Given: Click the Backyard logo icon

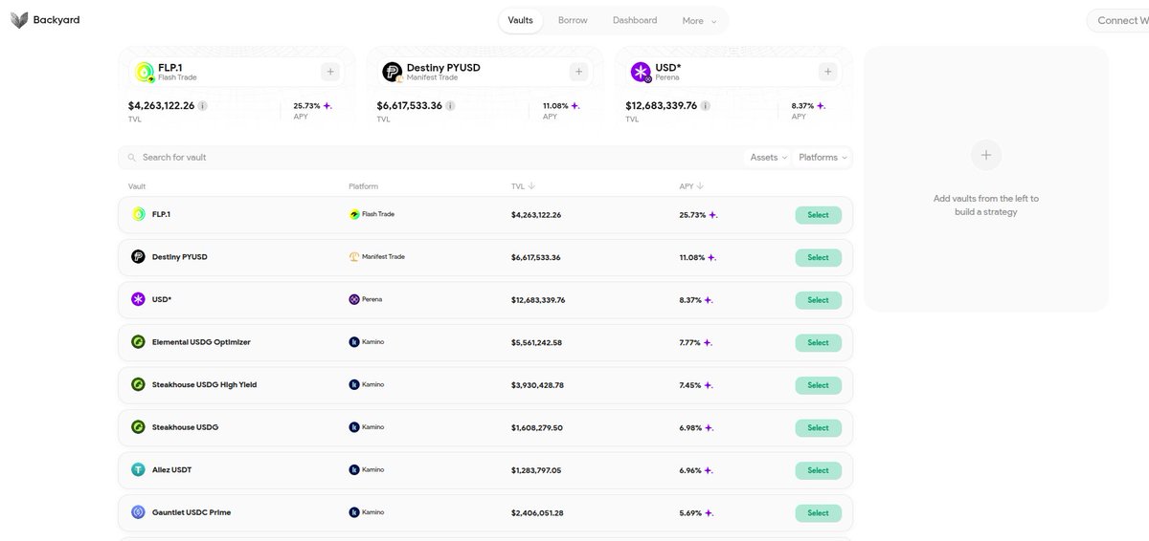Looking at the screenshot, I should (x=19, y=20).
